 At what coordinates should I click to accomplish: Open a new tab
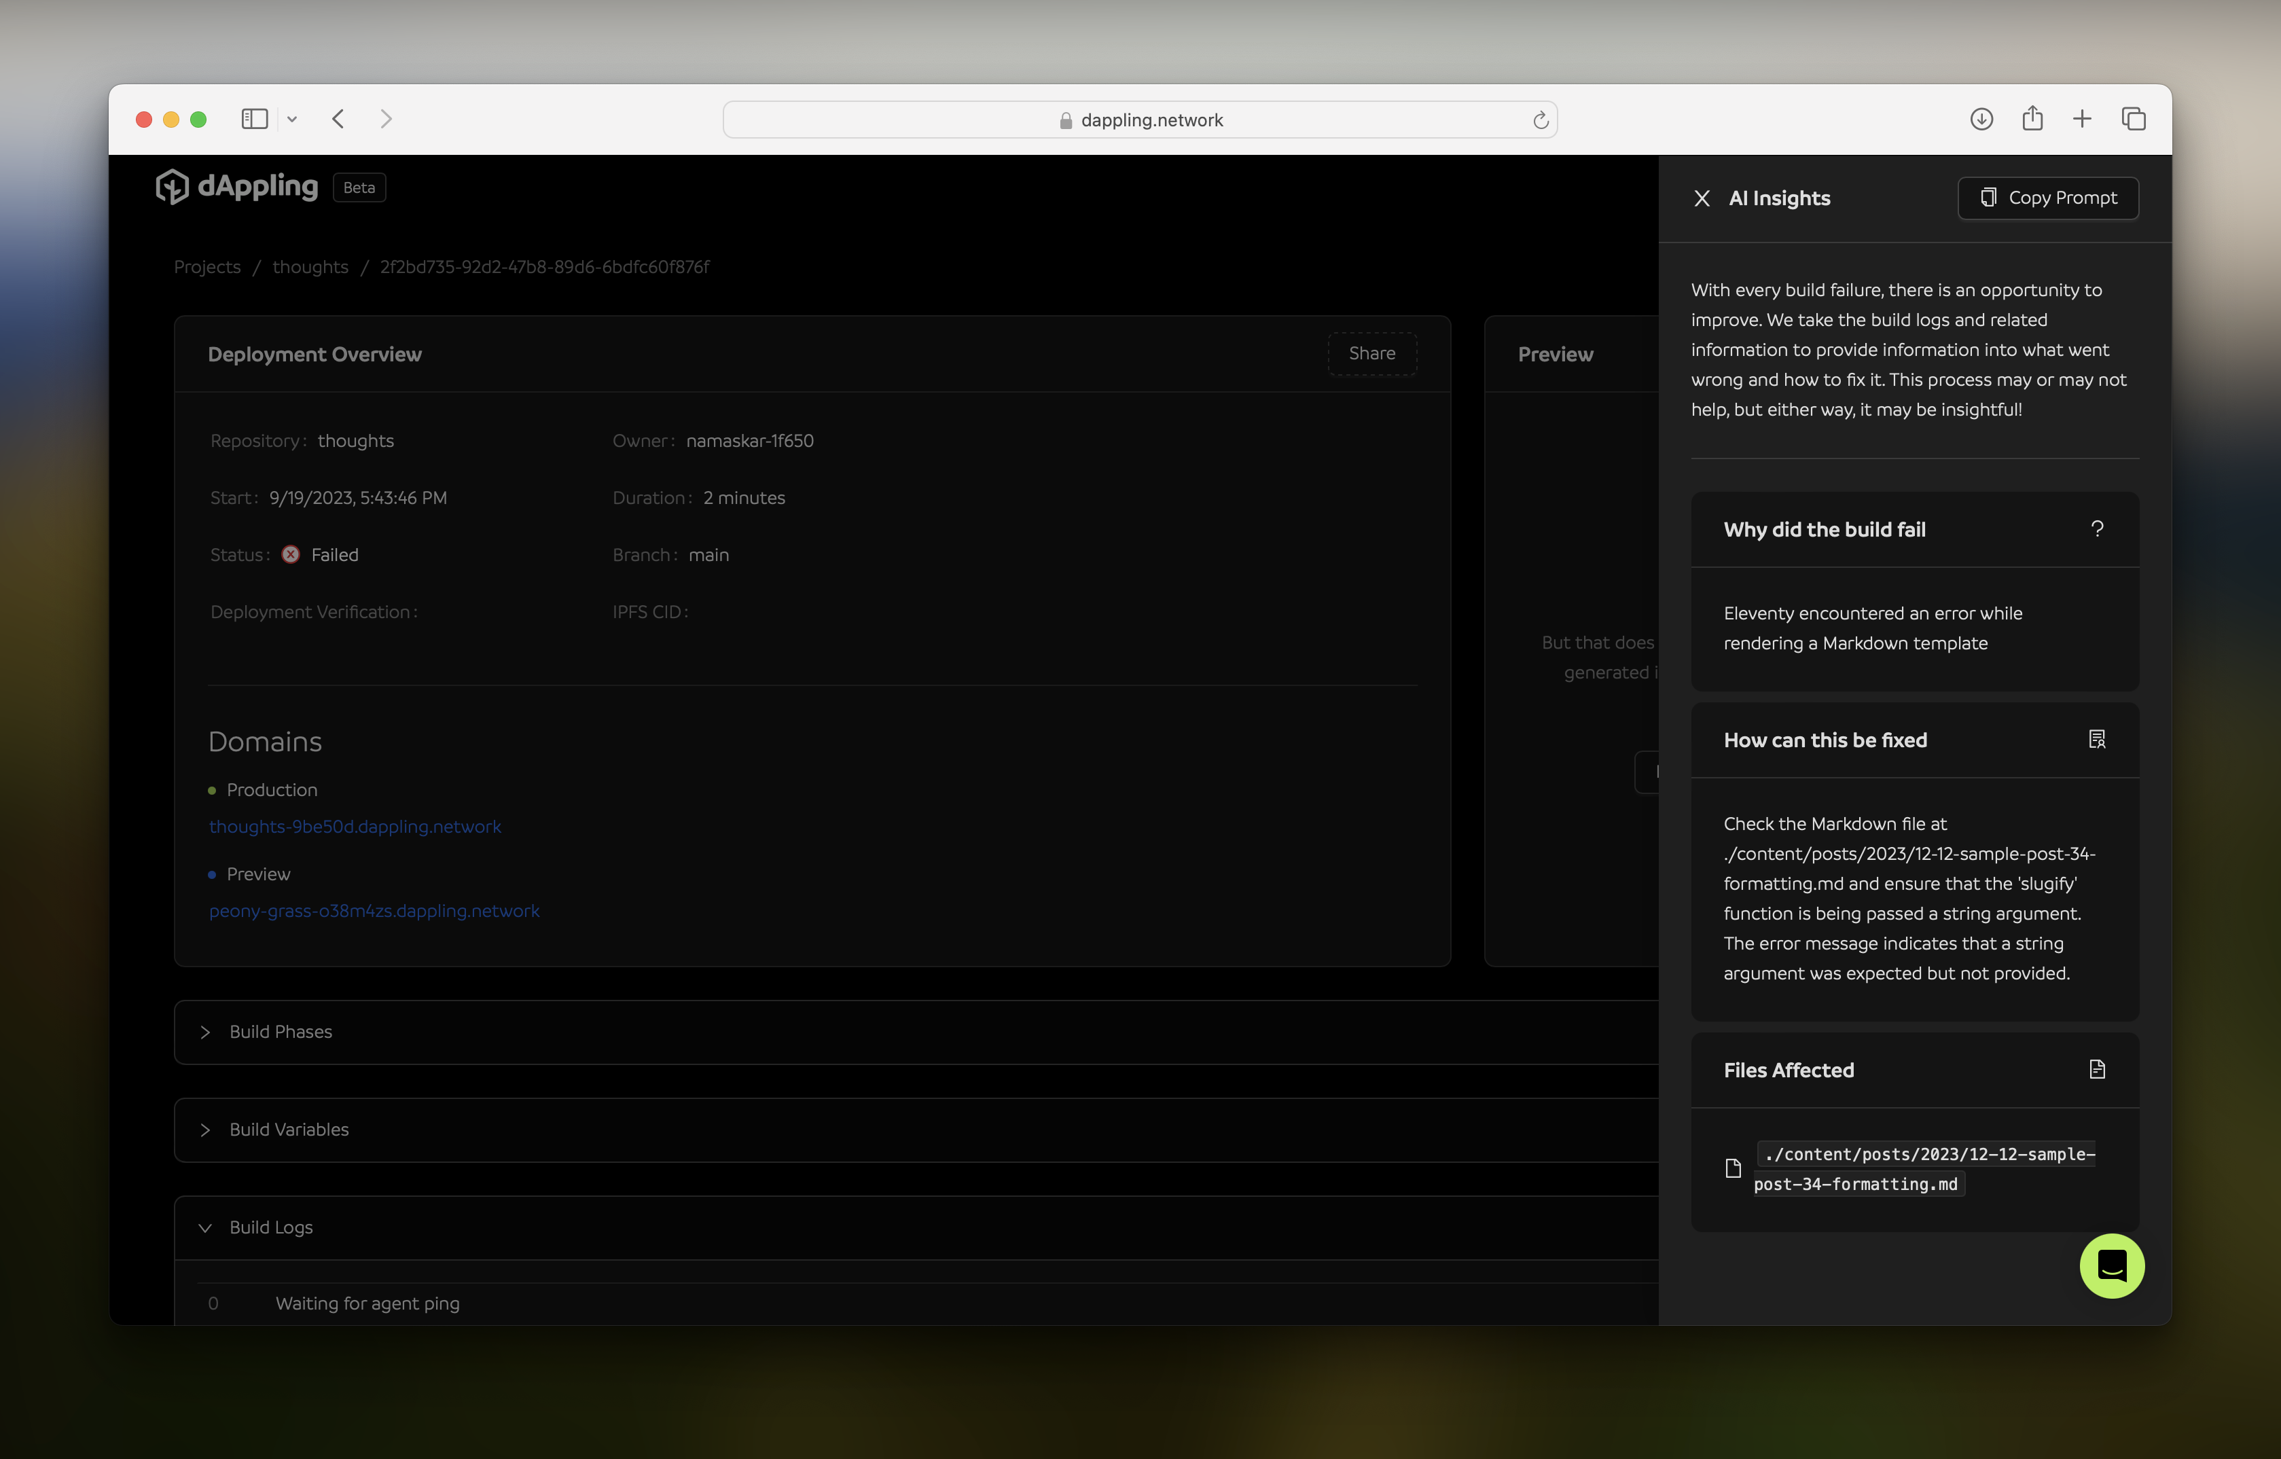coord(2082,120)
